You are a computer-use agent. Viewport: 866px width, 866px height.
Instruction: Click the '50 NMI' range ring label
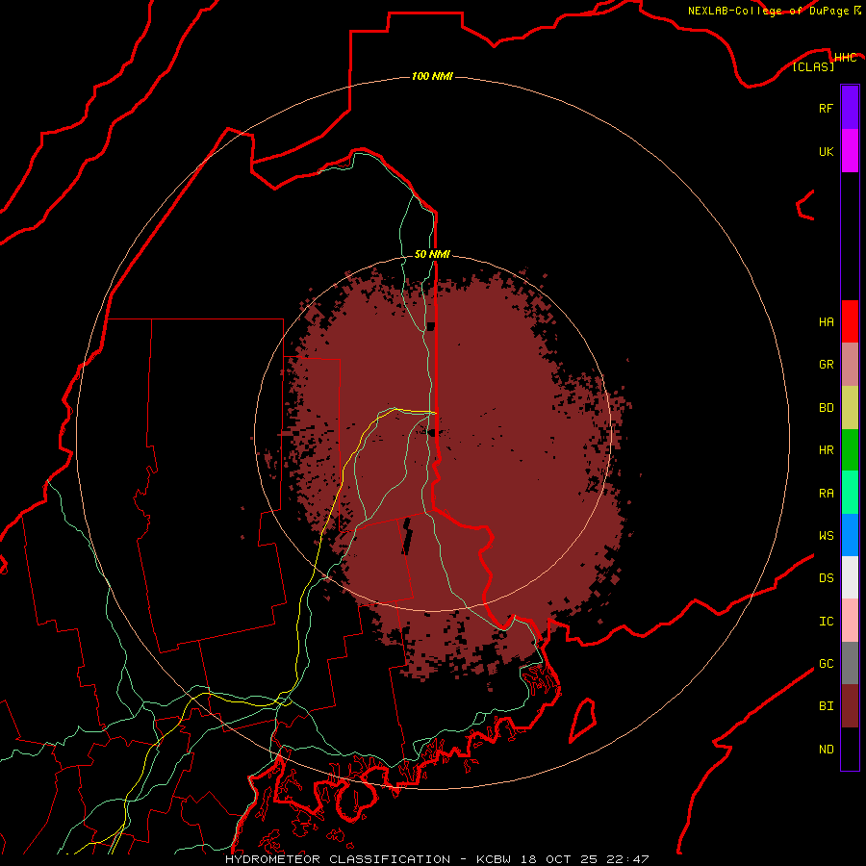point(432,254)
